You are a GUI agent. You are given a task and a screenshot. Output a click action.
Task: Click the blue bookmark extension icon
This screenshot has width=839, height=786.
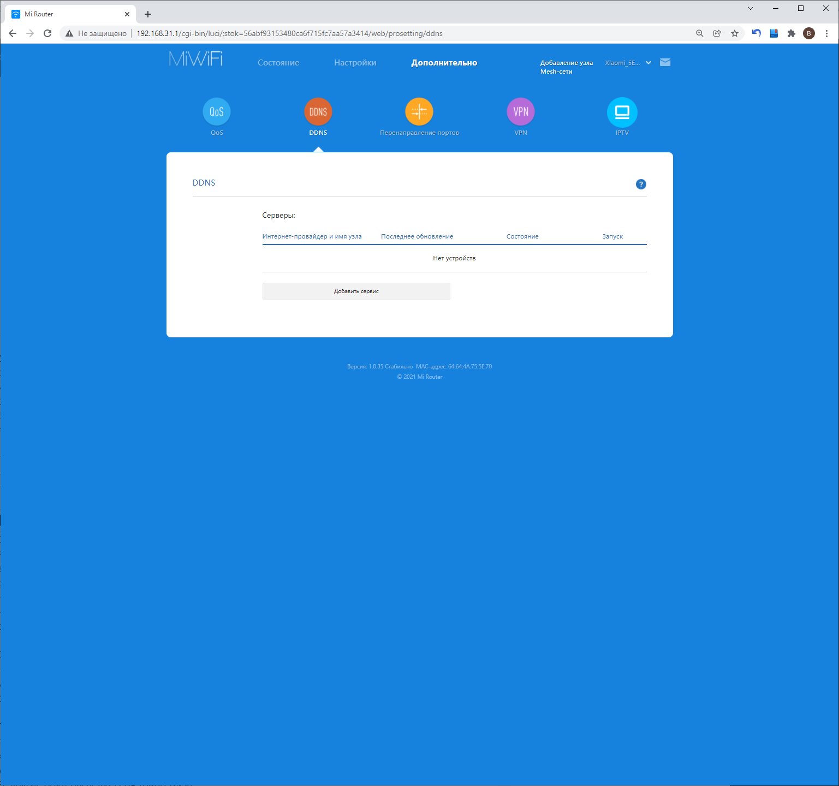(774, 33)
